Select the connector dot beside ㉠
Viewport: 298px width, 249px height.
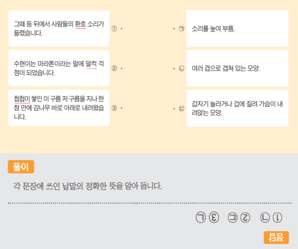pos(174,29)
